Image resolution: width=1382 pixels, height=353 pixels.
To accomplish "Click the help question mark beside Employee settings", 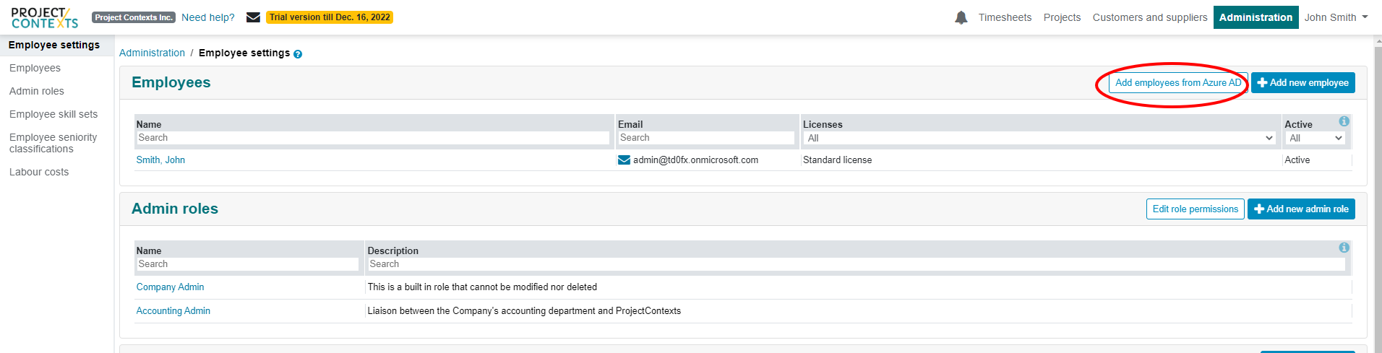I will (x=298, y=54).
